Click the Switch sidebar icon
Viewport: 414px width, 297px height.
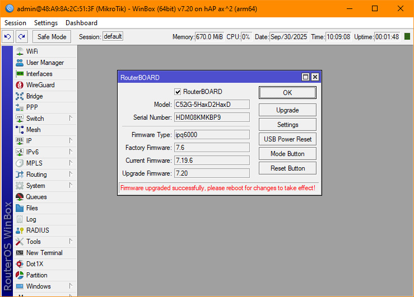[20, 119]
